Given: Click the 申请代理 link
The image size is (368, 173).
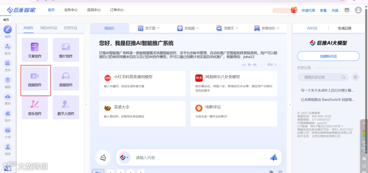Looking at the screenshot, I should tap(308, 10).
